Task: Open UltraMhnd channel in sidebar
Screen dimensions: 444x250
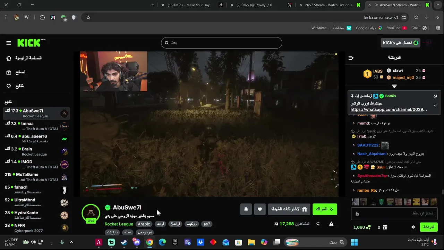Action: 36,202
